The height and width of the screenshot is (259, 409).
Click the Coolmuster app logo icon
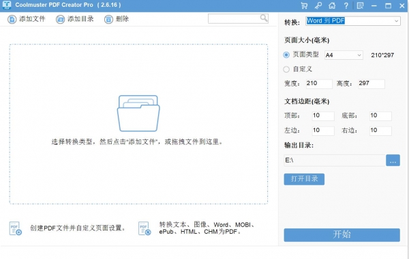click(7, 5)
